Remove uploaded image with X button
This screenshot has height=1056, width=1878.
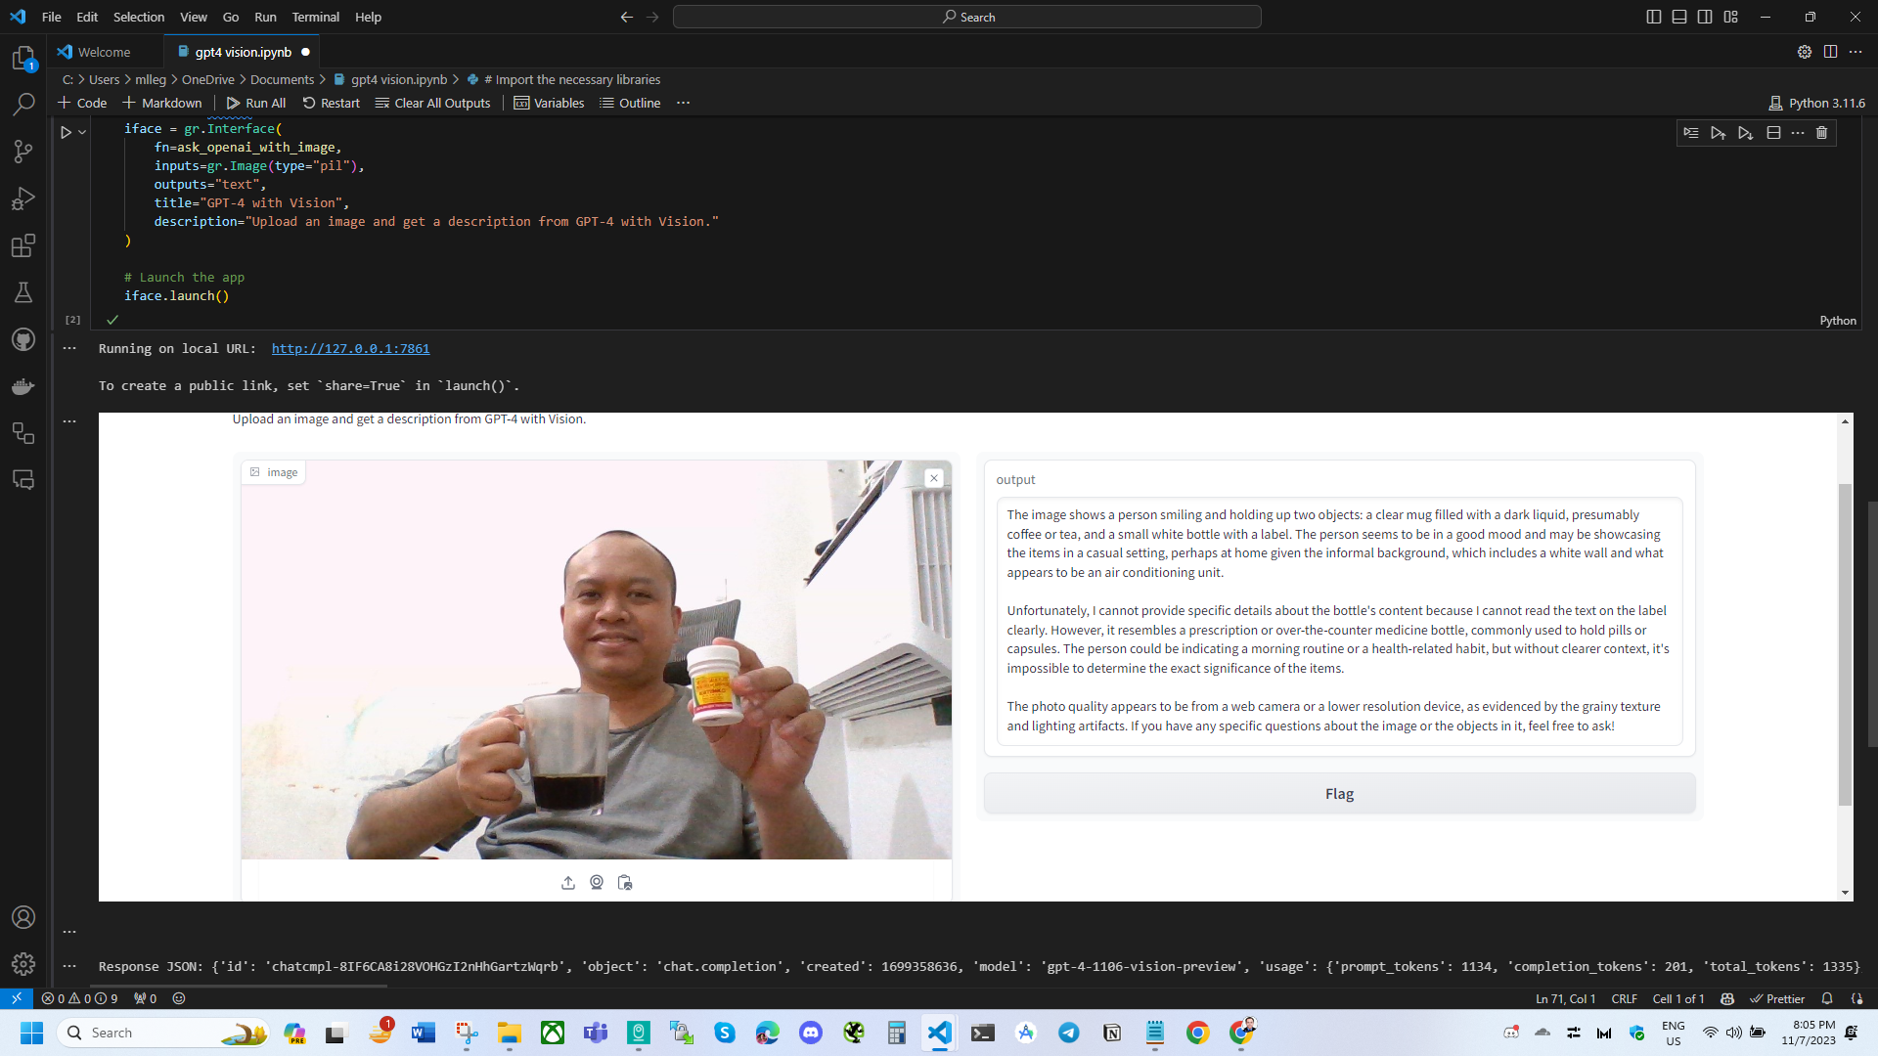[x=934, y=478]
